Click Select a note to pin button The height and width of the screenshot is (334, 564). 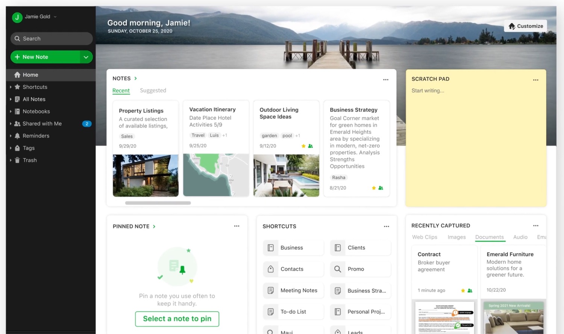click(x=177, y=319)
